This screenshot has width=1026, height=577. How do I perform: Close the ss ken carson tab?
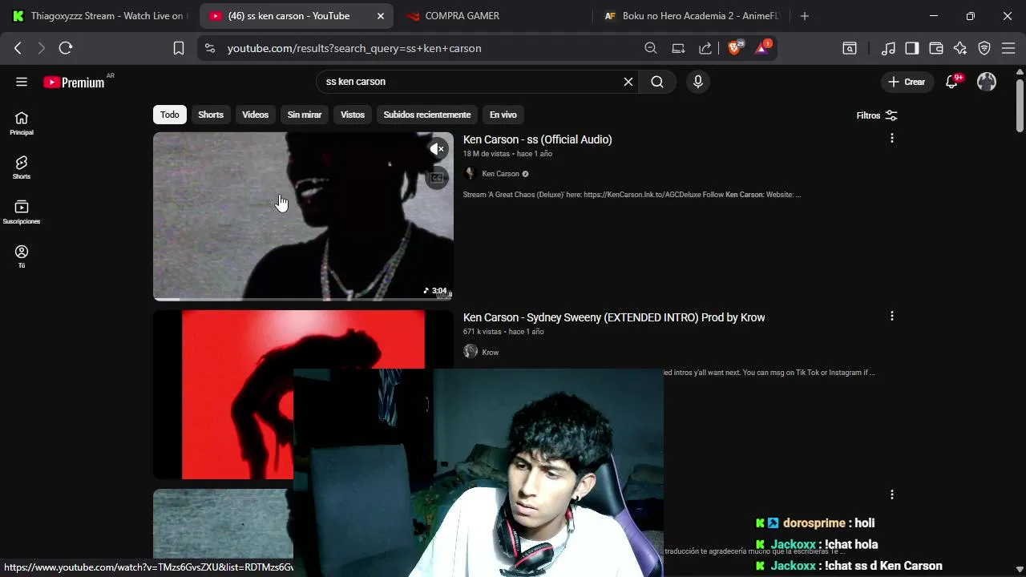[380, 16]
